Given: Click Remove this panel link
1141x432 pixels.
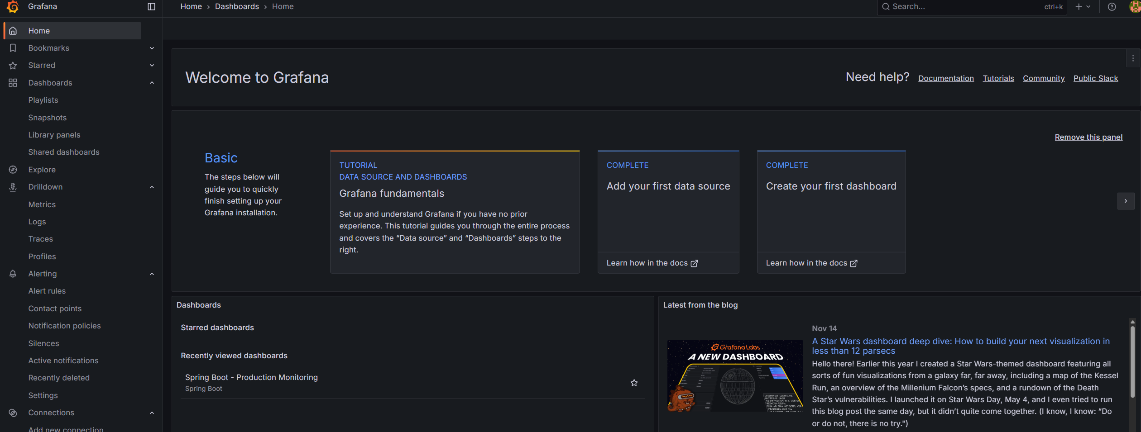Looking at the screenshot, I should tap(1088, 137).
